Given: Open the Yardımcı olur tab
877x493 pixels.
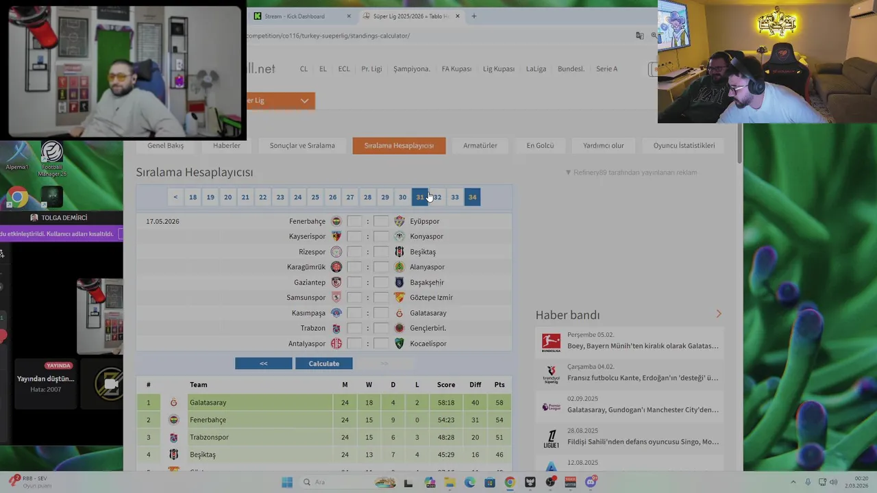Looking at the screenshot, I should [x=604, y=146].
